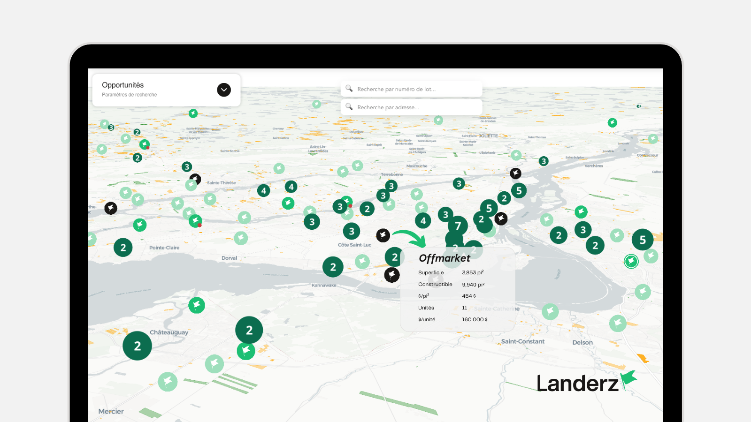The image size is (751, 422).
Task: Click the Delson map label
Action: click(582, 342)
